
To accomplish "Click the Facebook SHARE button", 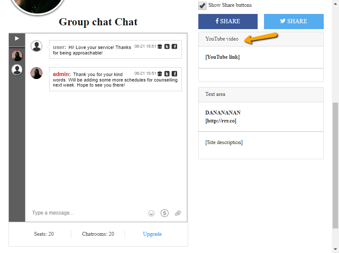I will [x=228, y=21].
